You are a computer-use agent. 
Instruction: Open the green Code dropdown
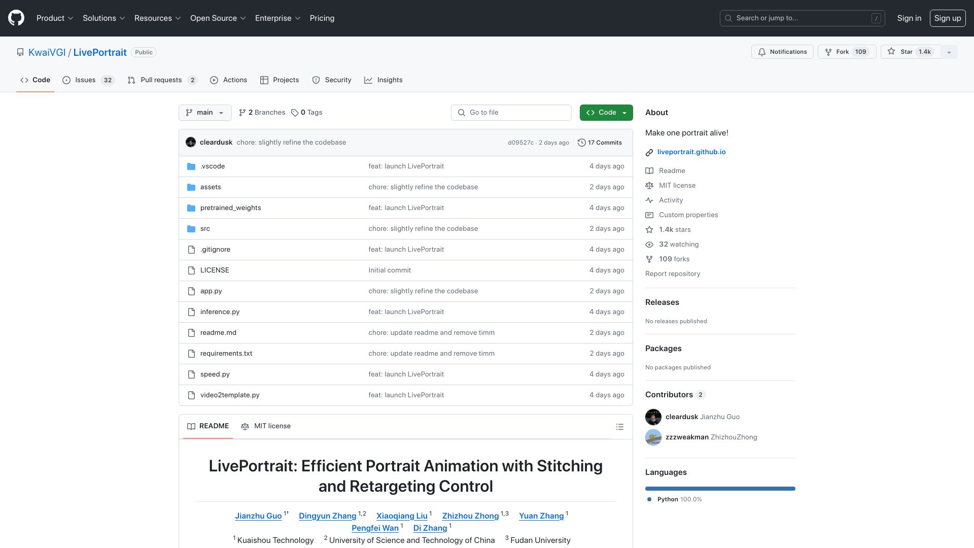[x=606, y=113]
